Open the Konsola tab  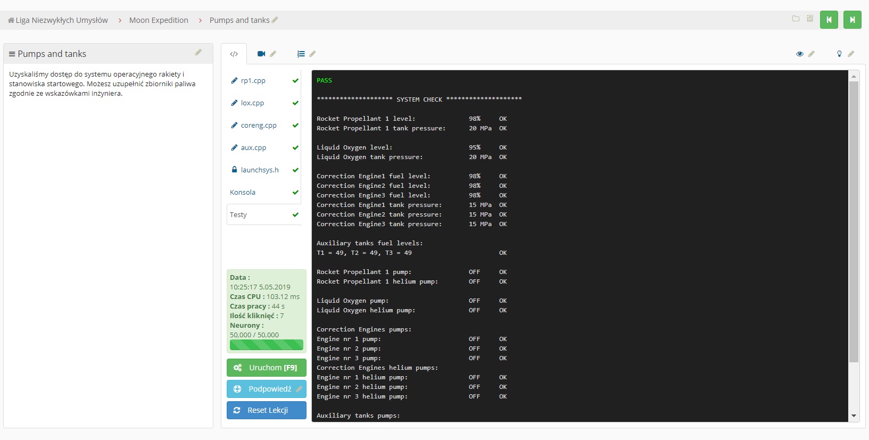pyautogui.click(x=243, y=193)
